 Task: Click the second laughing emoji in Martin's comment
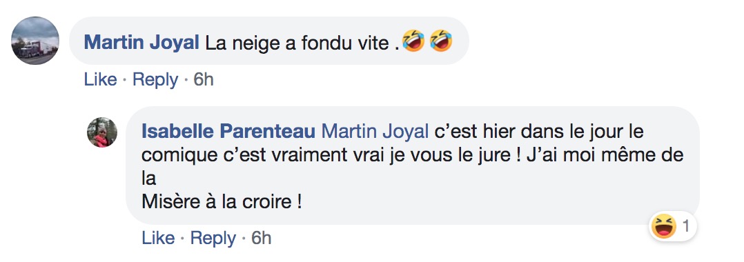click(x=441, y=41)
